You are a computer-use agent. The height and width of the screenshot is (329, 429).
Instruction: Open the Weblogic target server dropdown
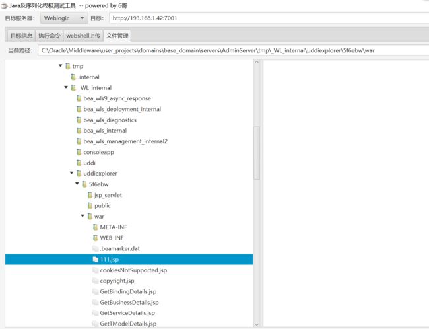tap(64, 18)
